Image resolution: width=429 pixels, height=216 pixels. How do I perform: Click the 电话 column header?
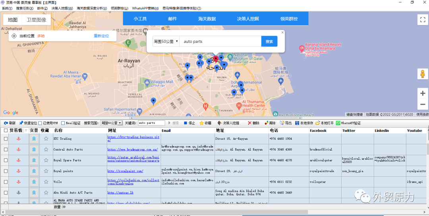coord(289,131)
